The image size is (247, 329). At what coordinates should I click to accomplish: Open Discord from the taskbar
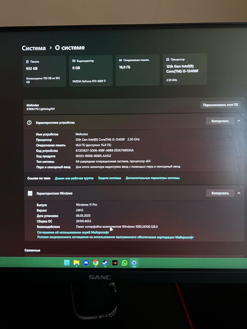click(x=86, y=263)
